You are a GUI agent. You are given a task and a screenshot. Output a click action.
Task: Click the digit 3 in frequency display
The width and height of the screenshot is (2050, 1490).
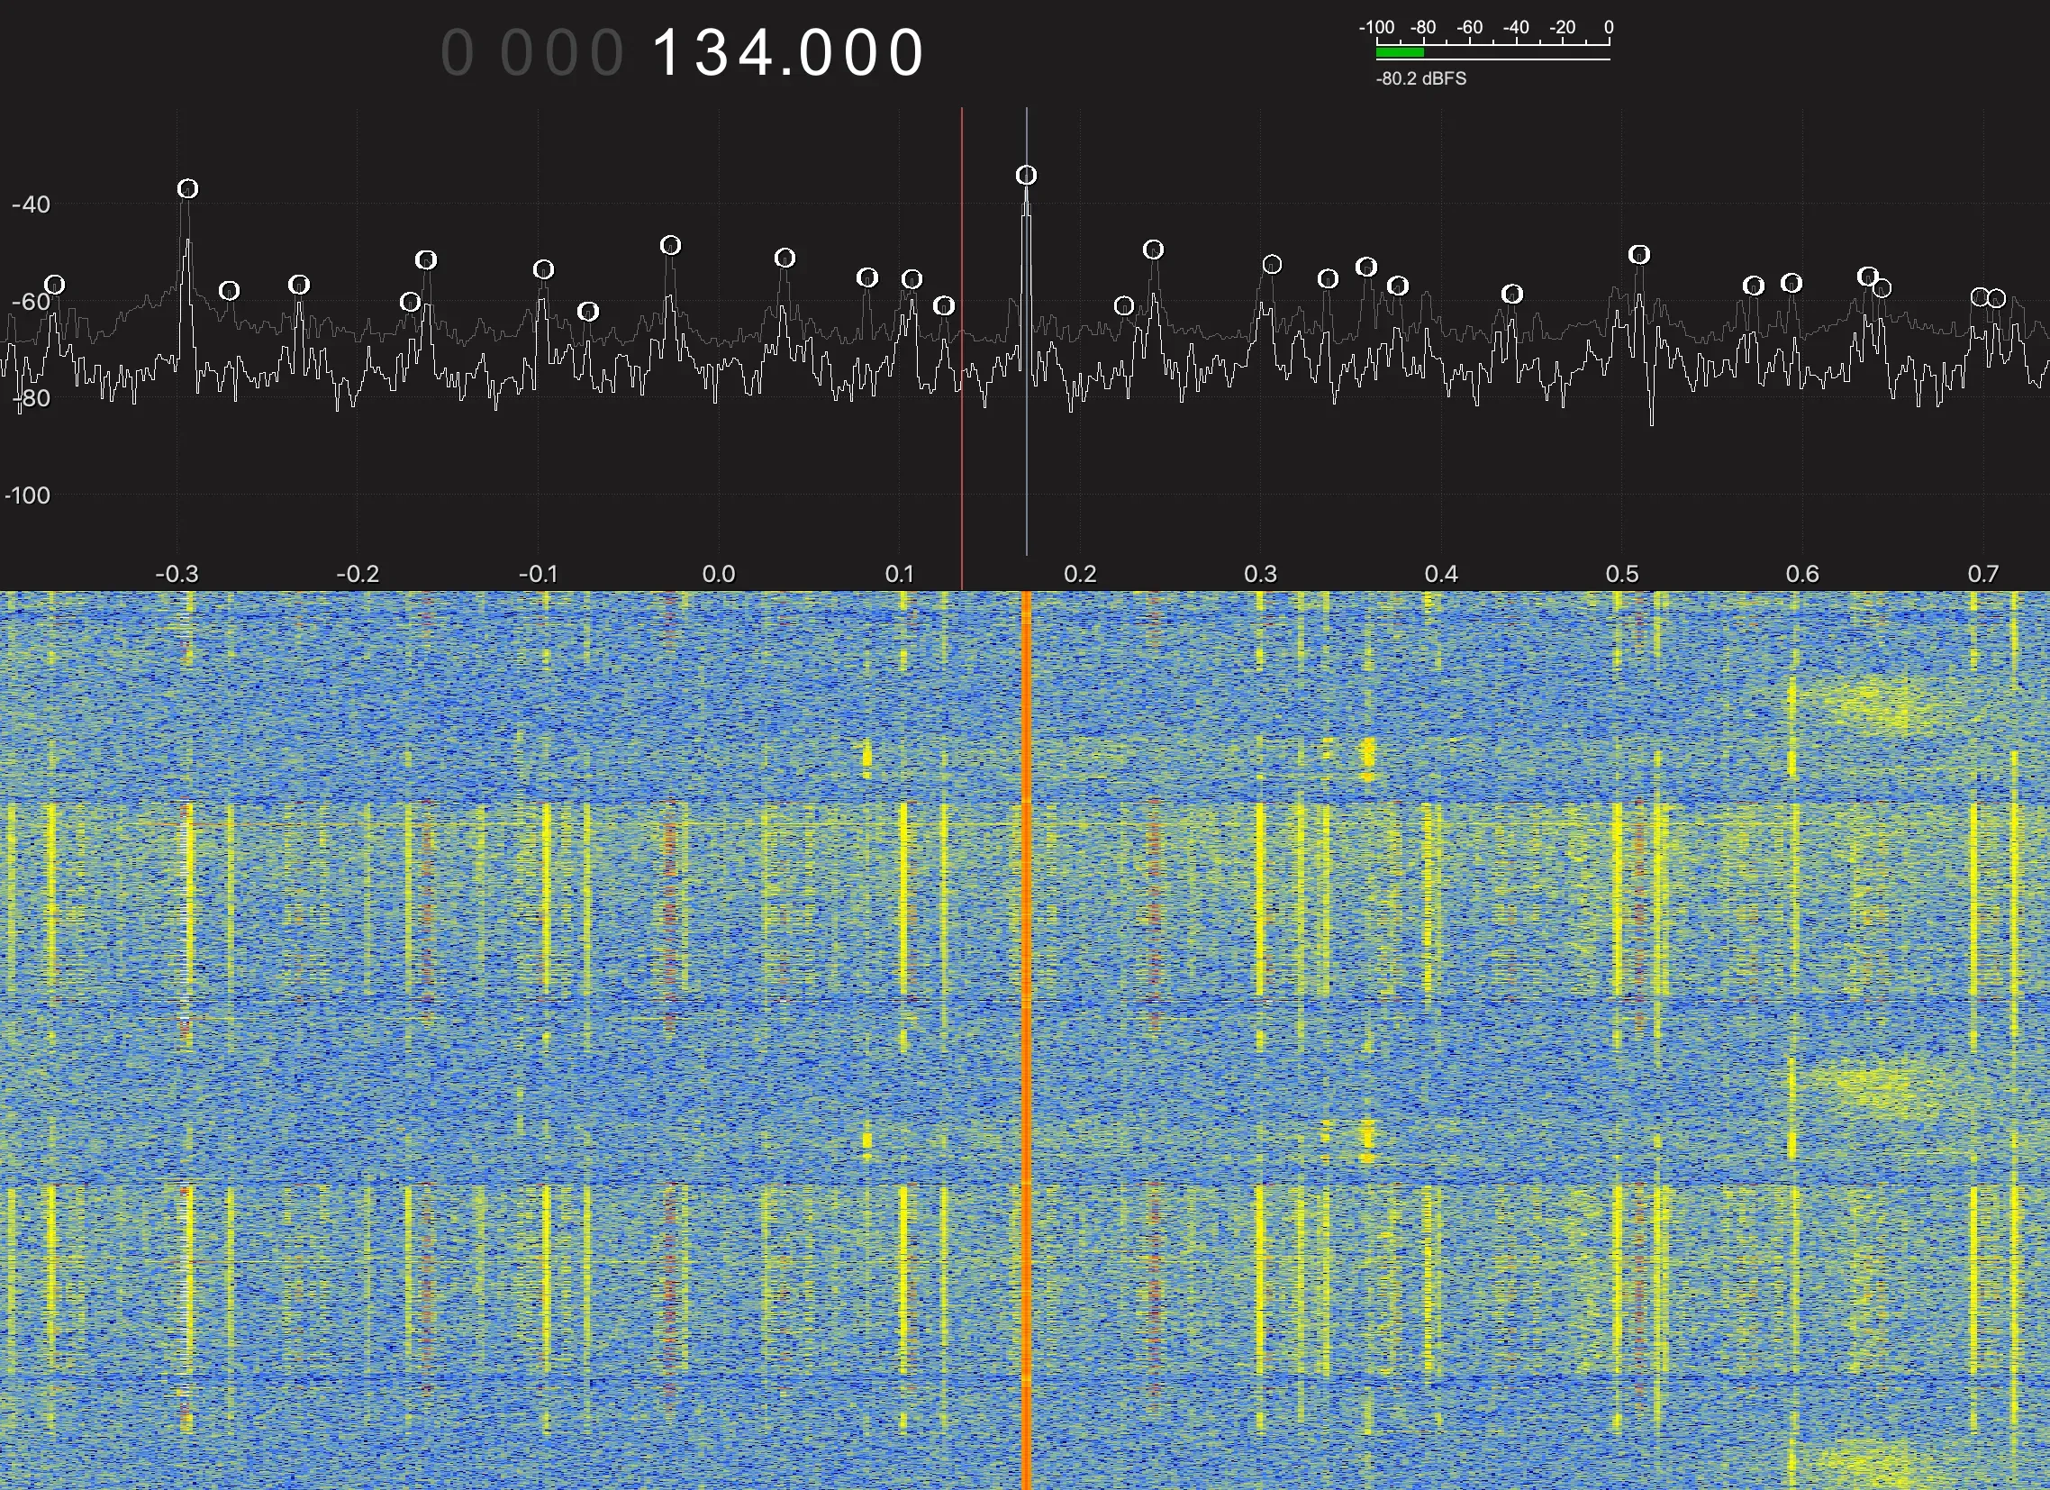[713, 52]
